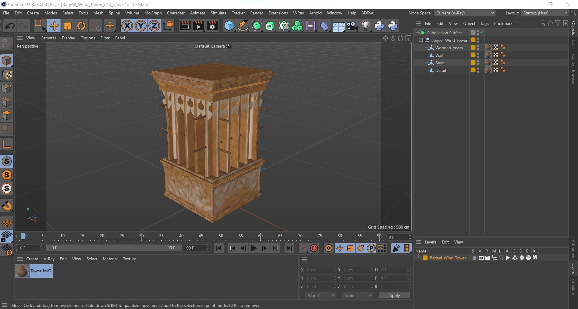The height and width of the screenshot is (309, 578).
Task: Toggle X-axis lock button
Action: tap(127, 26)
